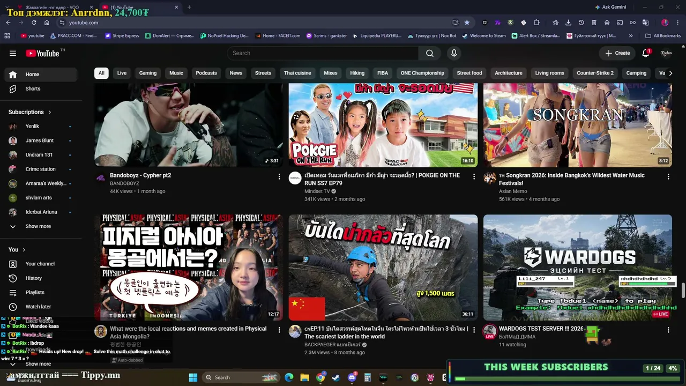The height and width of the screenshot is (386, 686).
Task: Open the translate extension icon
Action: (x=645, y=23)
